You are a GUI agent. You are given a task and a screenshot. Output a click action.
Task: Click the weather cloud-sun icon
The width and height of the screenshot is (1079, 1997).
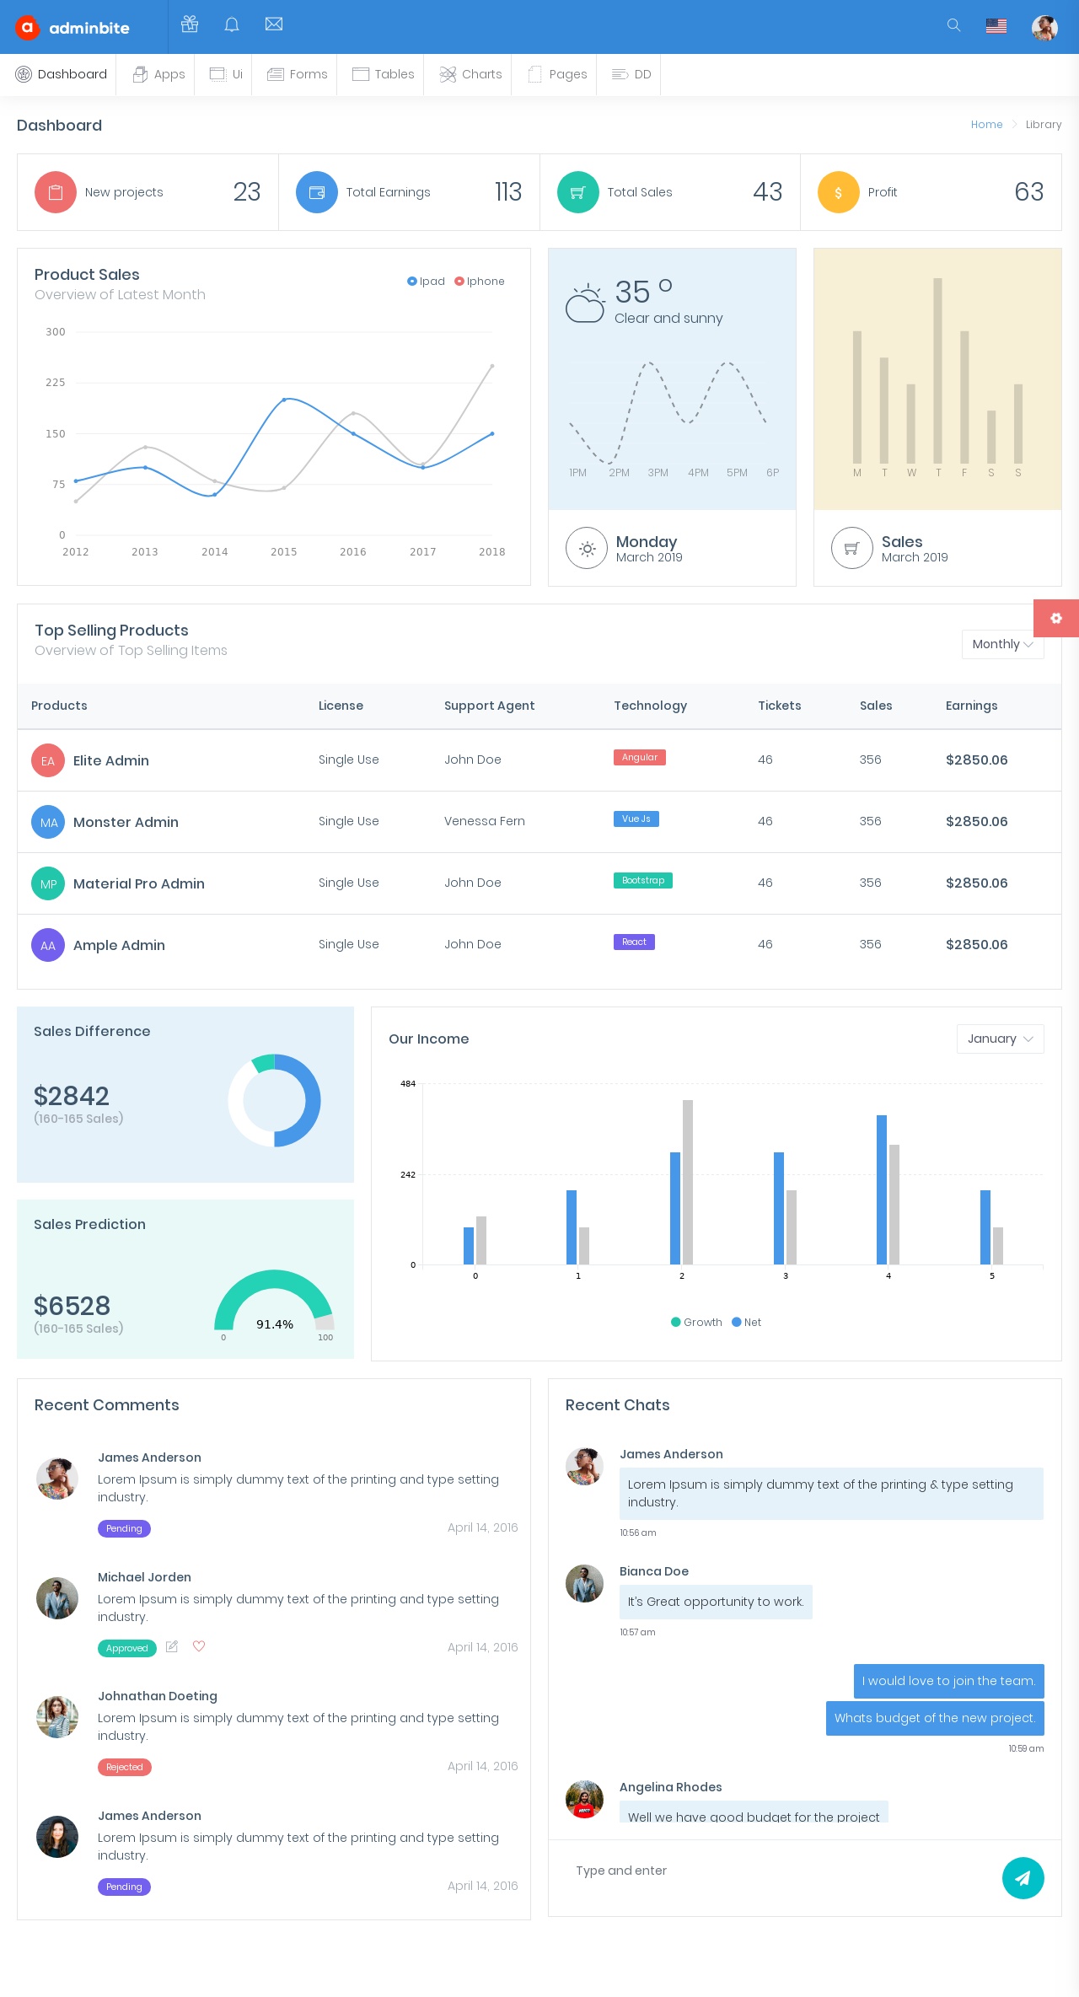pos(585,303)
